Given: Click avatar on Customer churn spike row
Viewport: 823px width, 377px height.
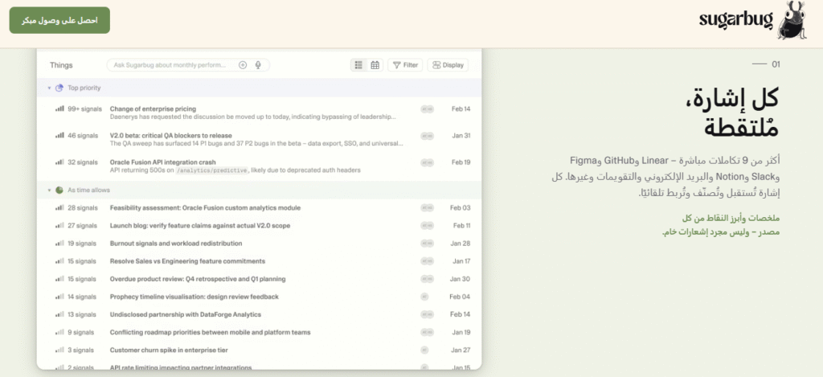Looking at the screenshot, I should [424, 350].
